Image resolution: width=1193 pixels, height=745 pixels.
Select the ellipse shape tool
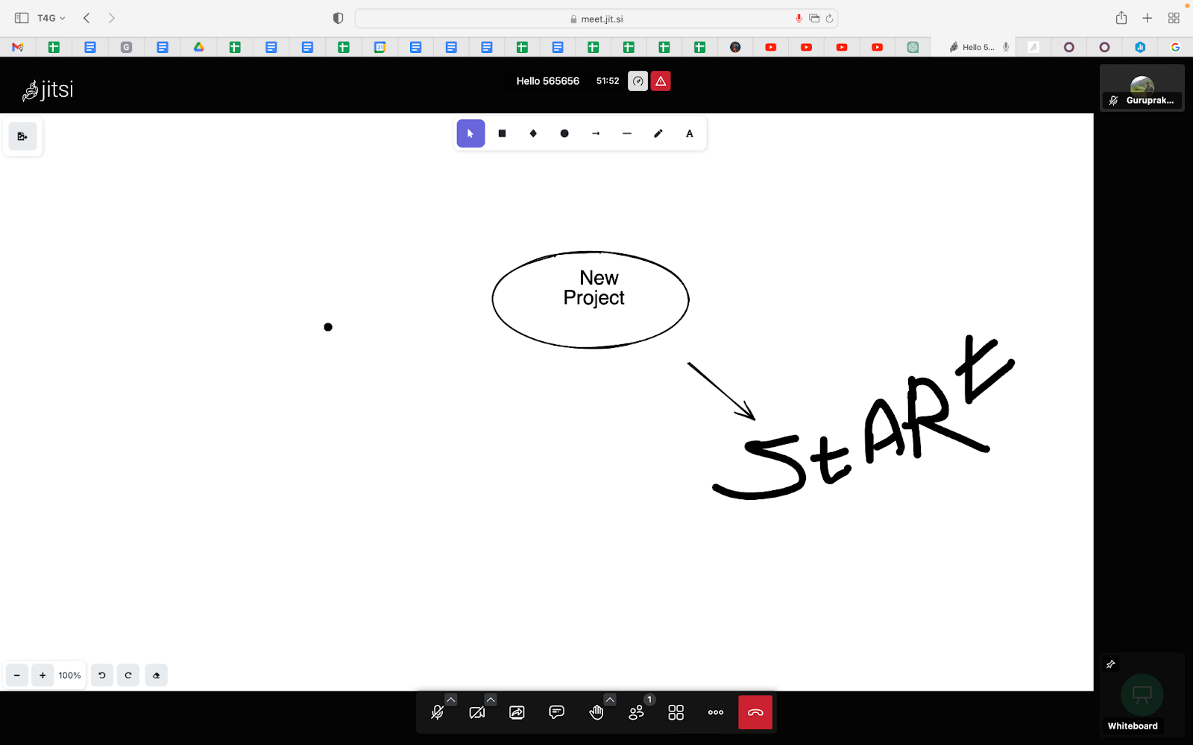point(564,133)
